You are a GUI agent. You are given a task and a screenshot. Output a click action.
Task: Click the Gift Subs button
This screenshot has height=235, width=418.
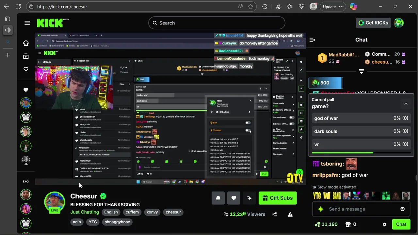pyautogui.click(x=278, y=198)
